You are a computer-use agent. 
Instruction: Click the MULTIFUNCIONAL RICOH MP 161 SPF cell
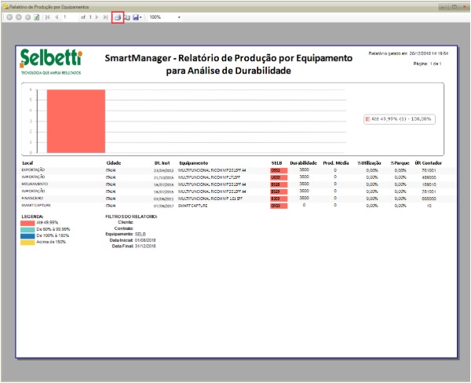(210, 199)
